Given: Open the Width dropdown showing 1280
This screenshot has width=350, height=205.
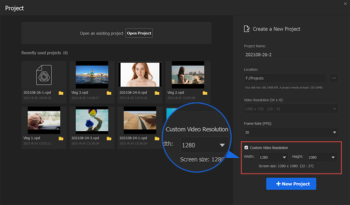Looking at the screenshot, I should pyautogui.click(x=272, y=157).
